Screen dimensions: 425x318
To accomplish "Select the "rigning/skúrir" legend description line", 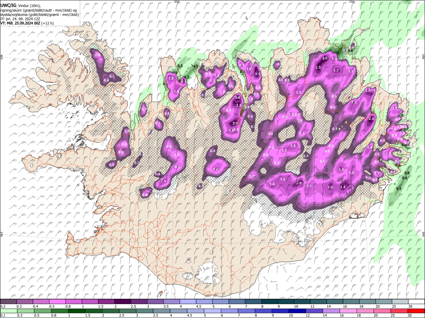I will click(x=39, y=10).
